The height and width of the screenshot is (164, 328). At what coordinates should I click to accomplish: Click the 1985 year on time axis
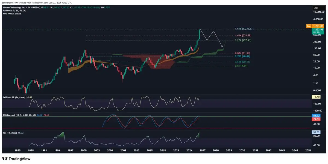pyautogui.click(x=17, y=150)
